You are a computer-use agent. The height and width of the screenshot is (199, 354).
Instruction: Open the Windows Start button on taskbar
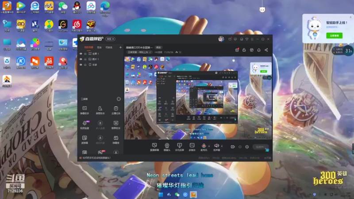pos(161,195)
